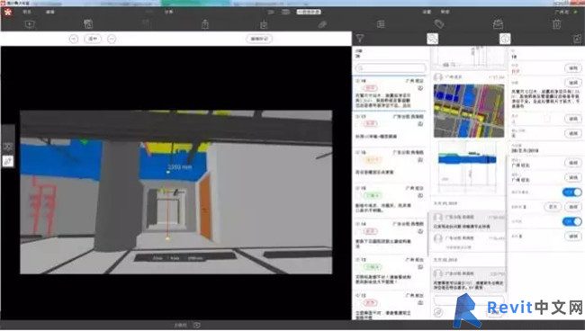
Task: Open the funnel filter icon above issue list
Action: pyautogui.click(x=360, y=39)
